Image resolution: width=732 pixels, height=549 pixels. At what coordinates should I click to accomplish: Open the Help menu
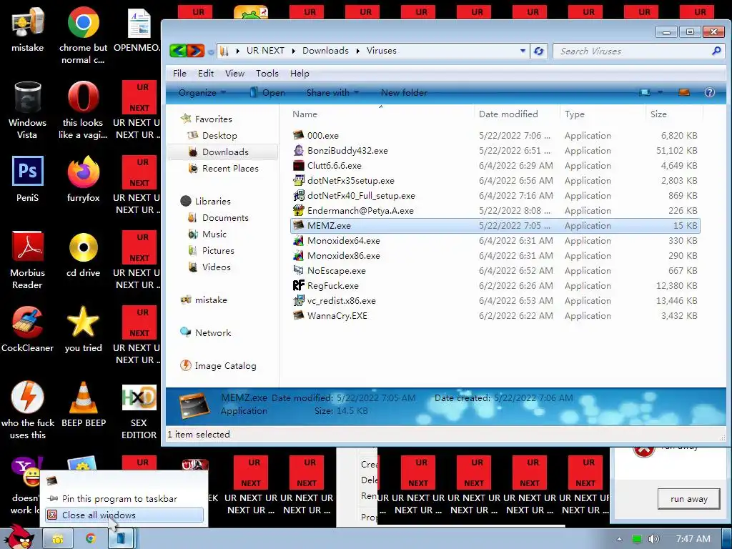click(300, 74)
